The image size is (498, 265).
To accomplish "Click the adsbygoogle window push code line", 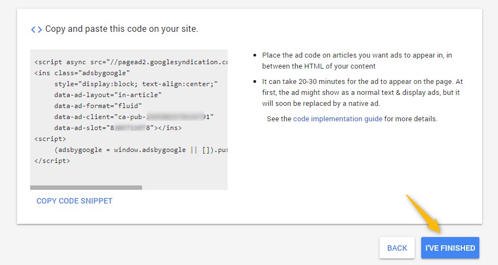I will (140, 150).
